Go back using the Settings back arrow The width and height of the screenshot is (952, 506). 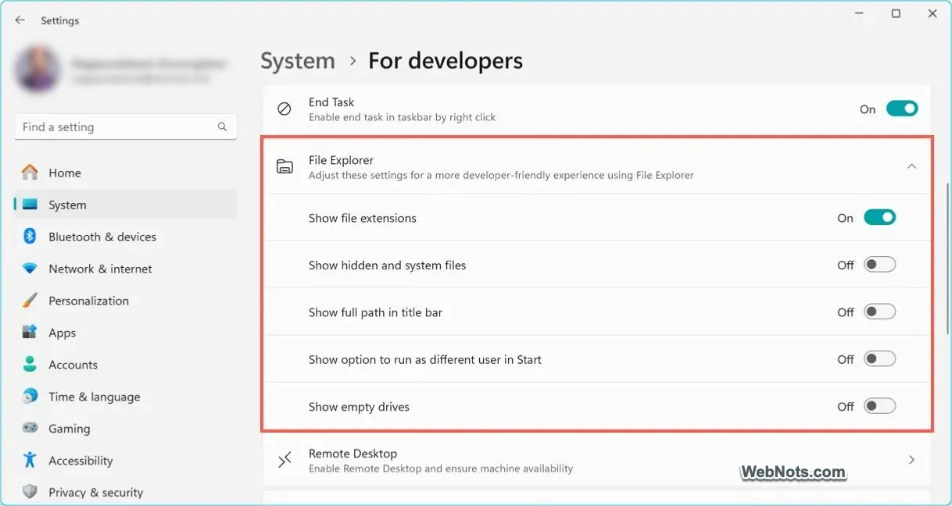pyautogui.click(x=20, y=20)
